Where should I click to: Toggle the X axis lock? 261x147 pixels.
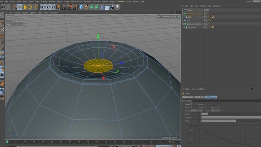42,7
